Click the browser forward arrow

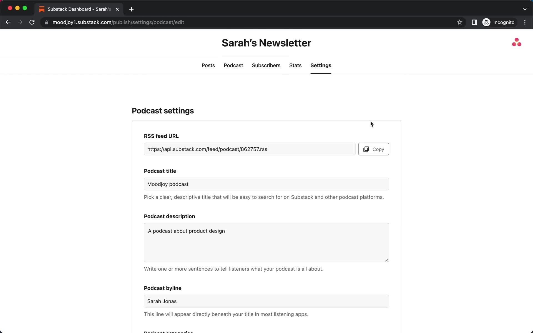point(20,22)
